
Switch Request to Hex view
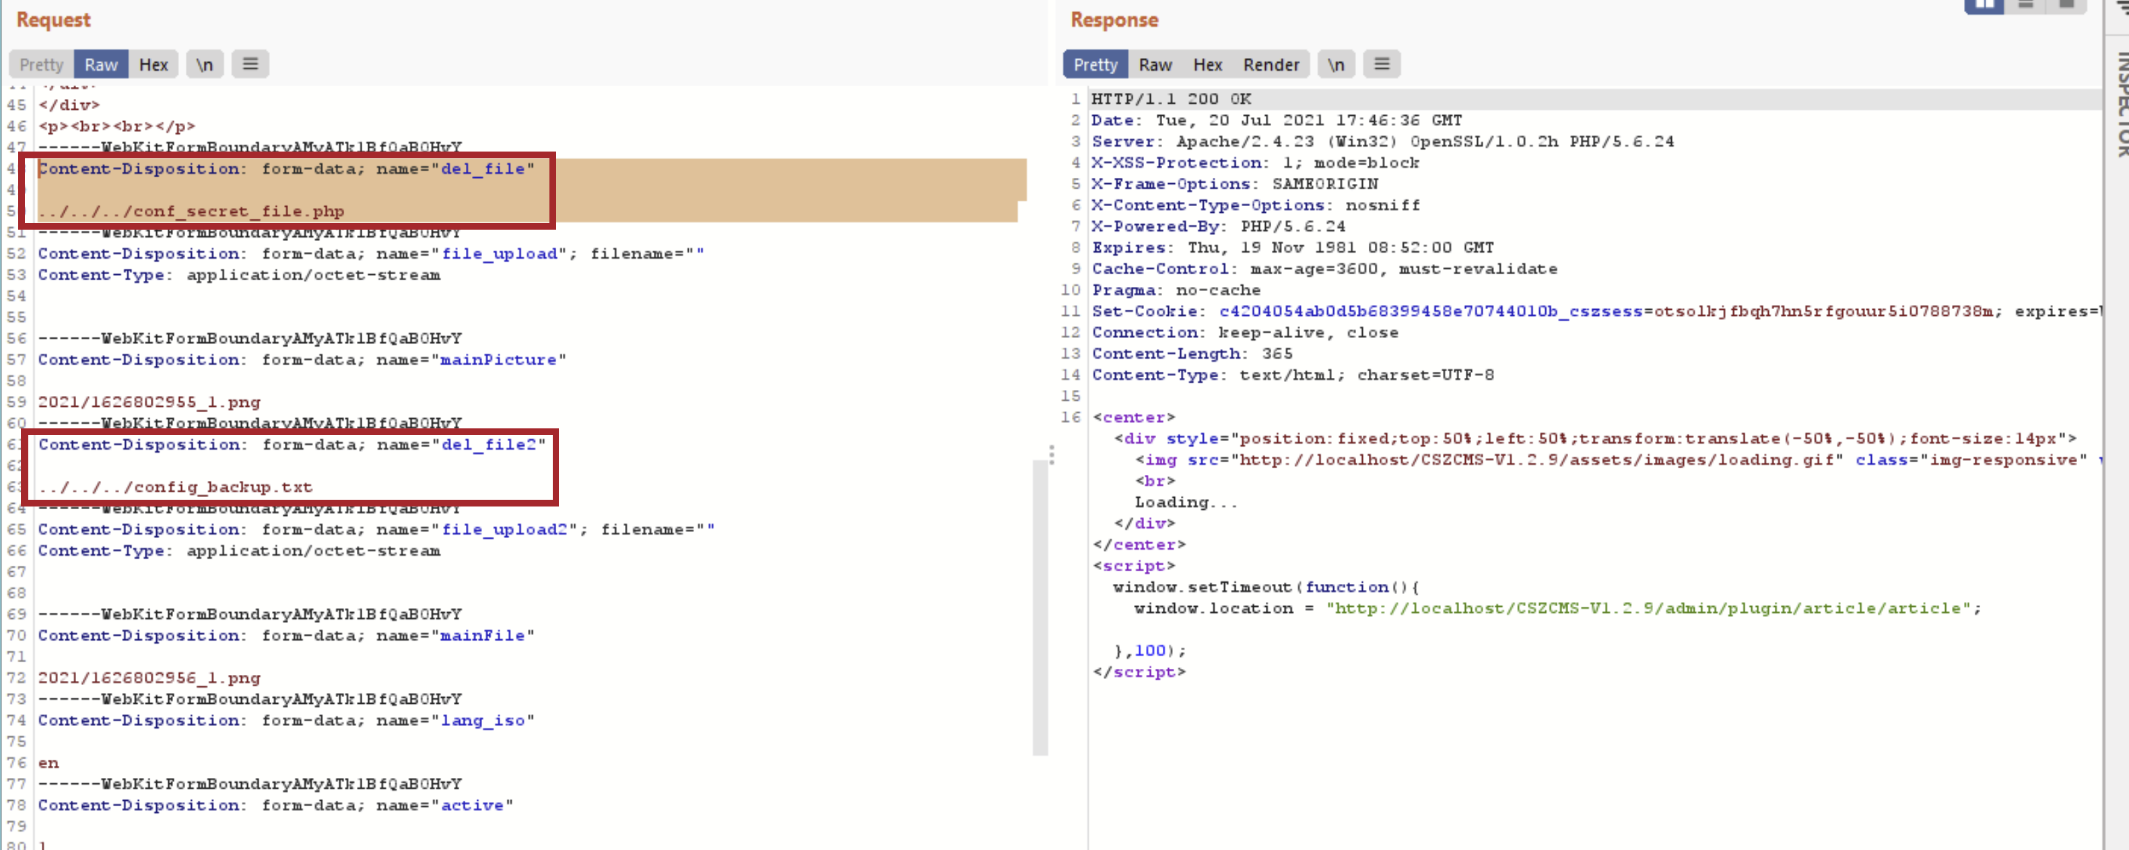point(153,64)
